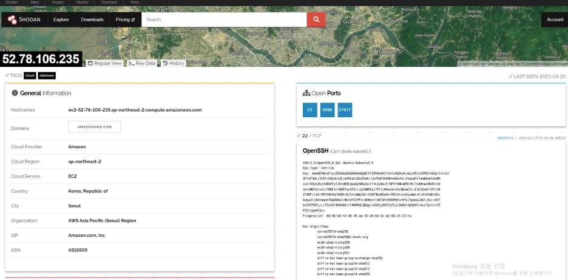Select Monitor in the top bar
The image size is (568, 280).
[x=83, y=2]
